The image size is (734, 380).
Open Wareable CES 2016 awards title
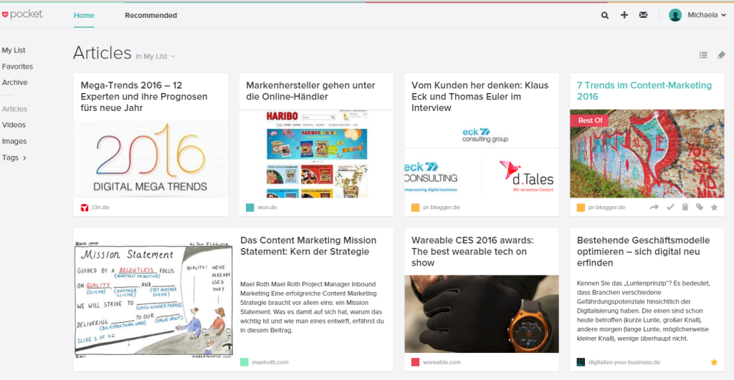pyautogui.click(x=472, y=251)
